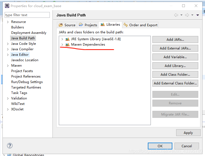Select the Maven Dependencies entry
205x156 pixels.
click(x=88, y=45)
